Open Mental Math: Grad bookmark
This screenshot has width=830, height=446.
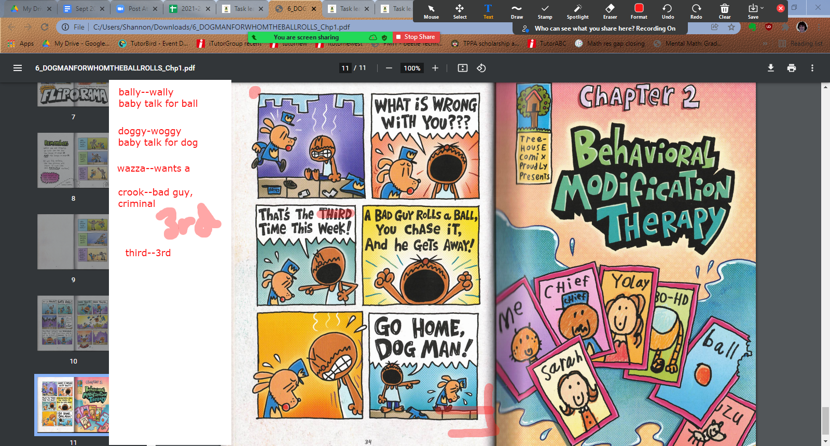point(687,44)
